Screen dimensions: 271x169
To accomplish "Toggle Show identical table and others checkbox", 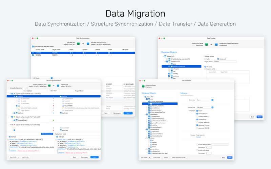I will [33, 47].
